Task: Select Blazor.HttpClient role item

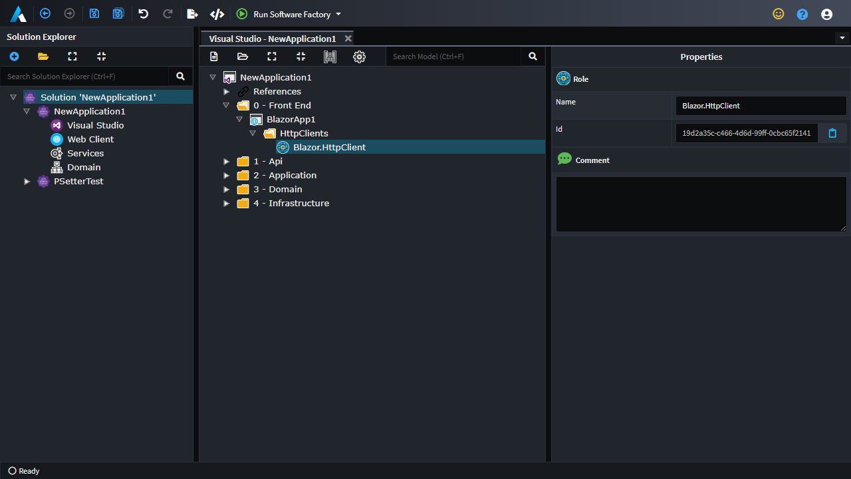Action: [329, 147]
